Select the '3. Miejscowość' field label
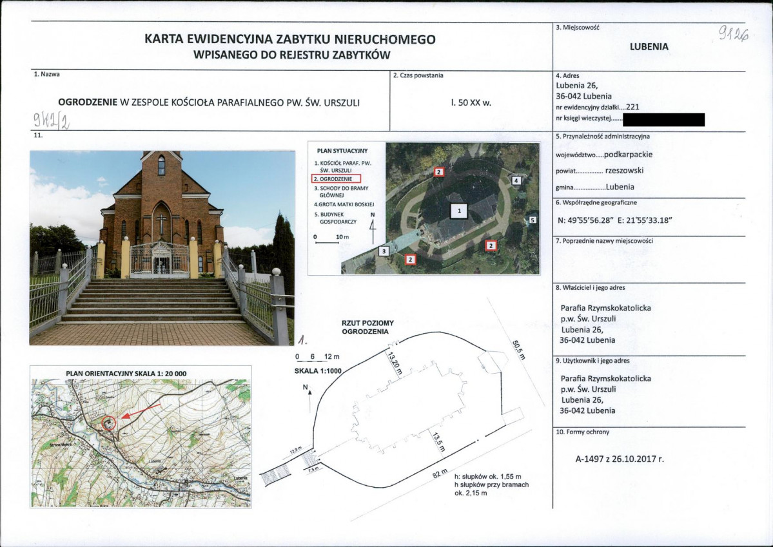The height and width of the screenshot is (547, 773). [x=577, y=28]
